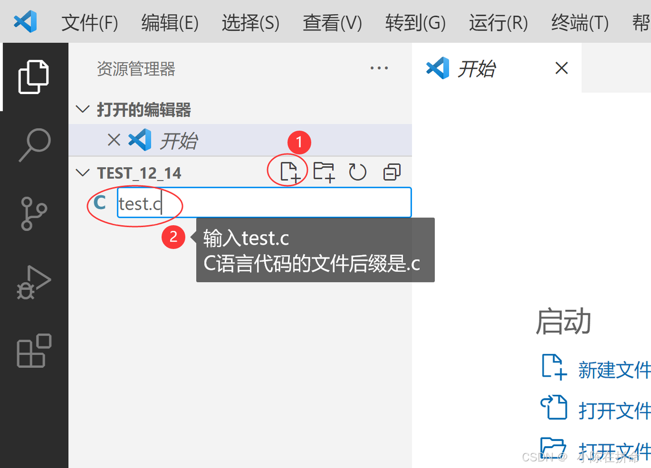This screenshot has width=651, height=468.
Task: Collapse all folders in explorer
Action: (392, 172)
